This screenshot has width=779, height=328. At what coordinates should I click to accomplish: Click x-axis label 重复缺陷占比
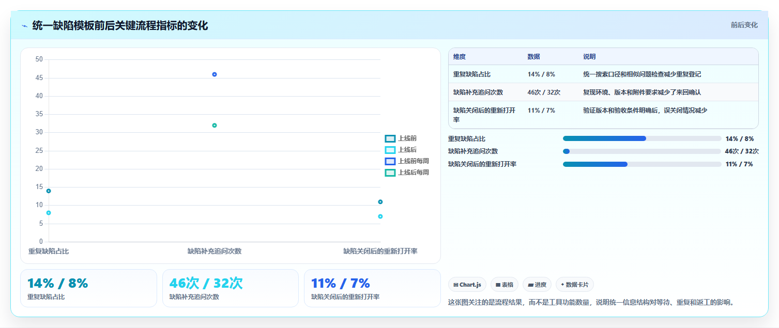[x=49, y=252]
